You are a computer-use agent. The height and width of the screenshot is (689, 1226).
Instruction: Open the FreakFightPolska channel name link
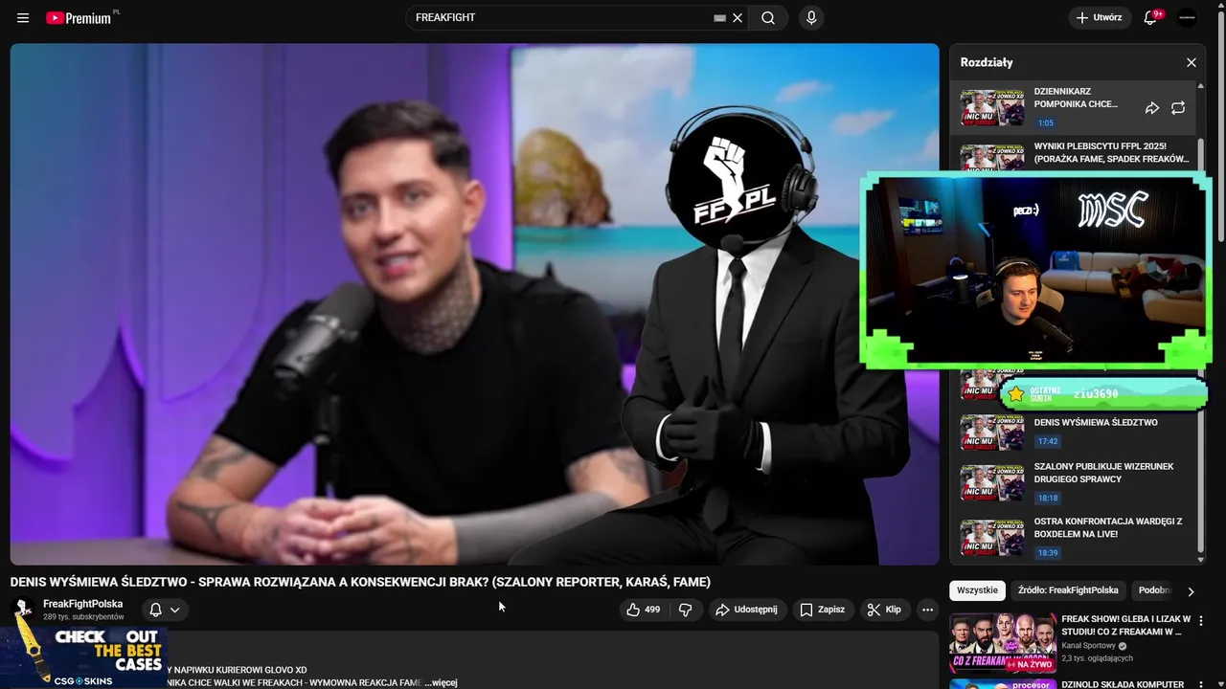pos(82,604)
